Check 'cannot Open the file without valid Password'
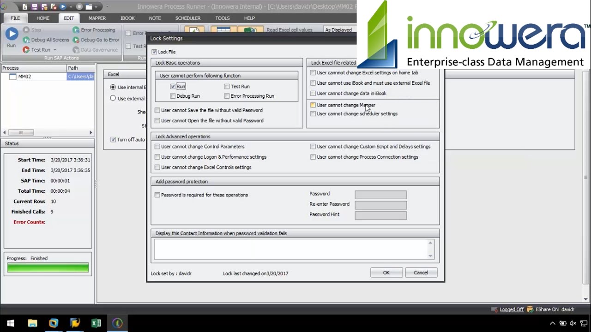The height and width of the screenshot is (332, 591). click(157, 121)
